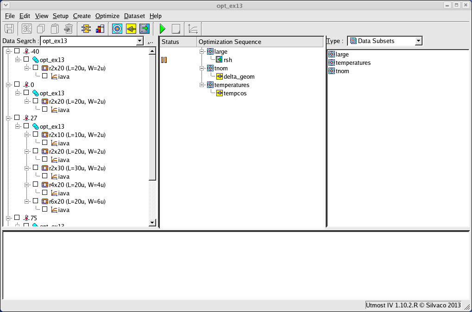Click the rsh icon in Optimization Sequence

click(x=219, y=60)
